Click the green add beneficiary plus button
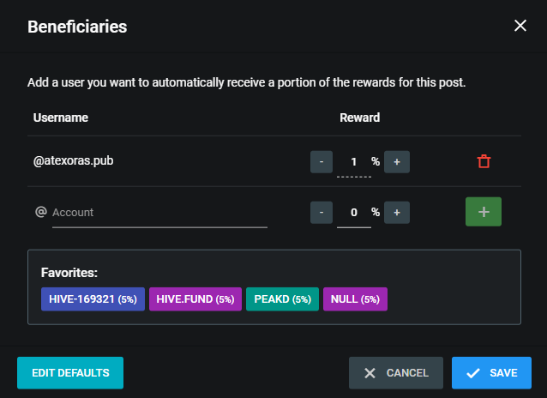Viewport: 547px width, 398px height. (484, 212)
